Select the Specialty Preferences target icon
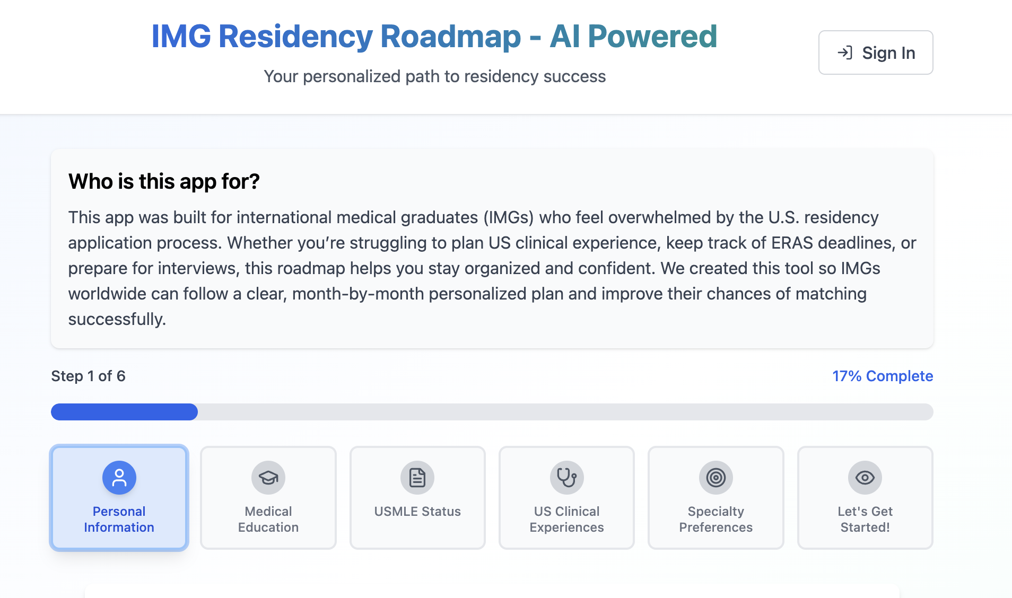 click(716, 477)
